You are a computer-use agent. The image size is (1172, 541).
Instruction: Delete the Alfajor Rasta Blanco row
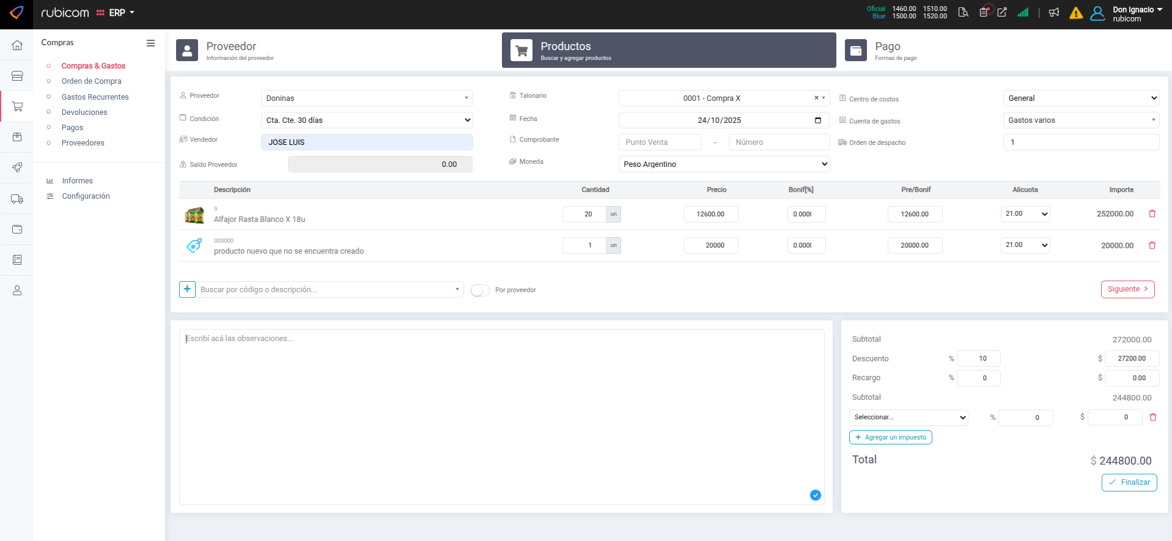pos(1152,214)
